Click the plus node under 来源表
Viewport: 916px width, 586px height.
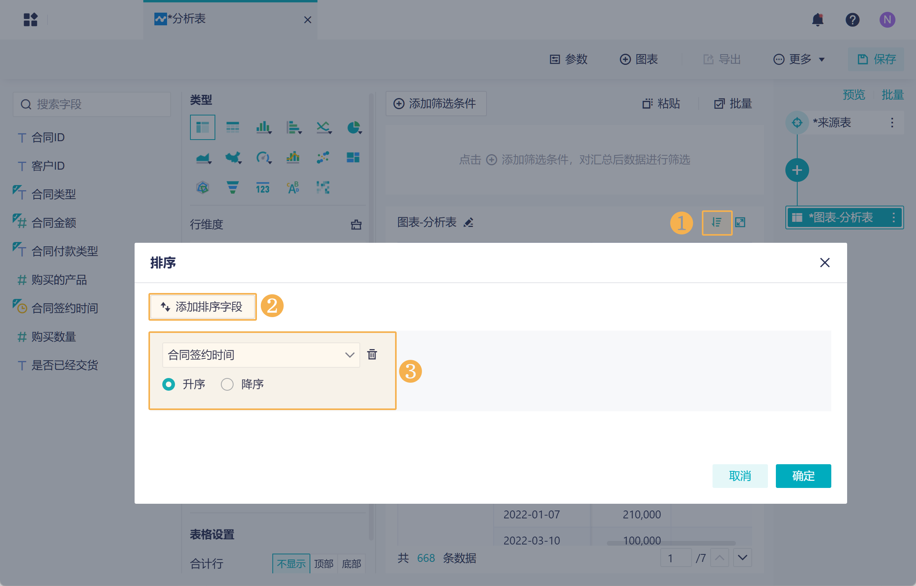797,170
